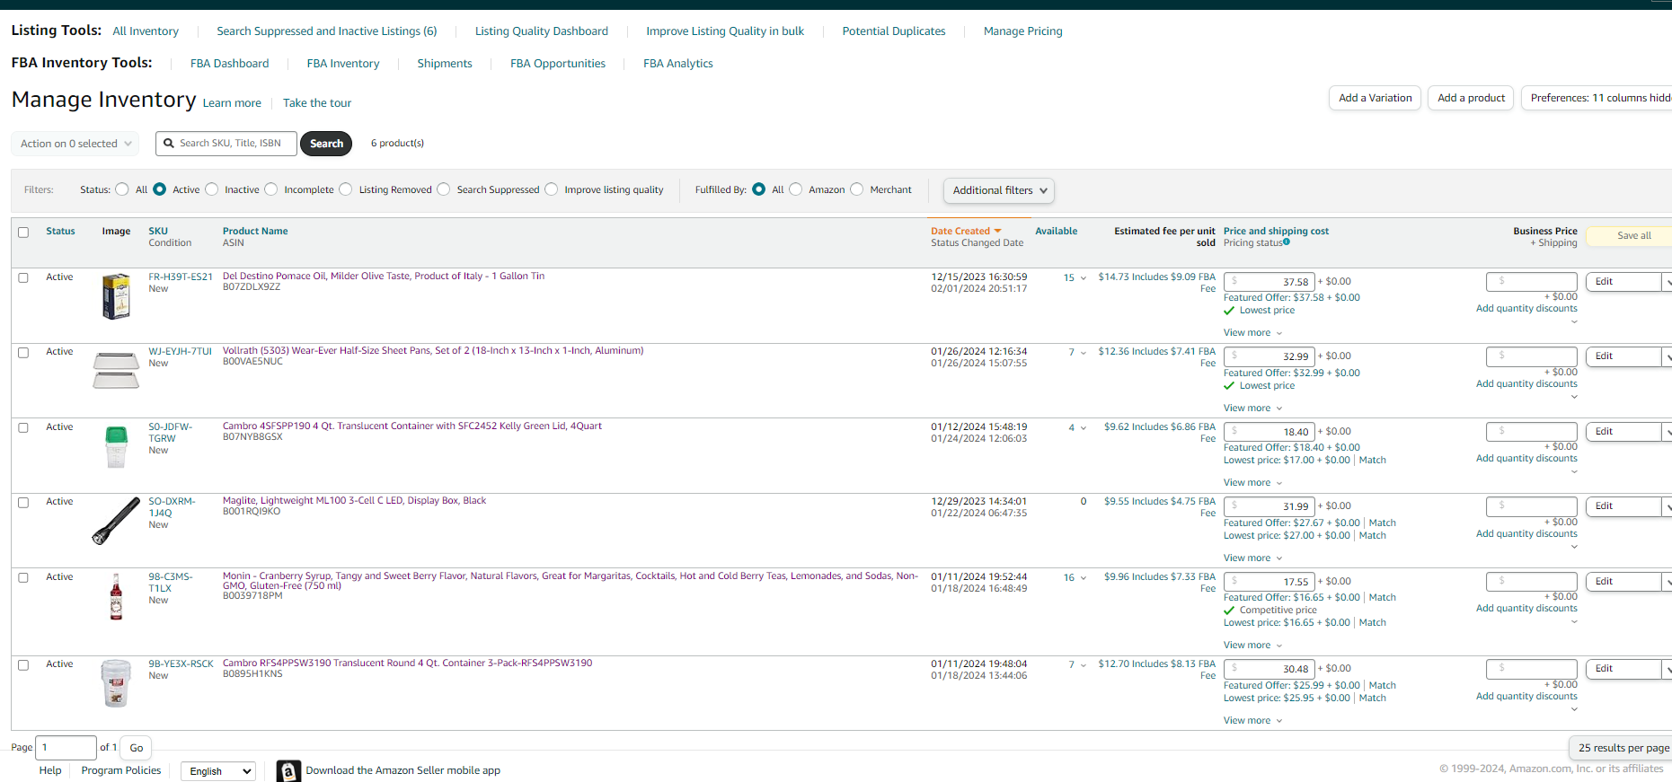Expand View more for the Vollrath row

click(1252, 409)
